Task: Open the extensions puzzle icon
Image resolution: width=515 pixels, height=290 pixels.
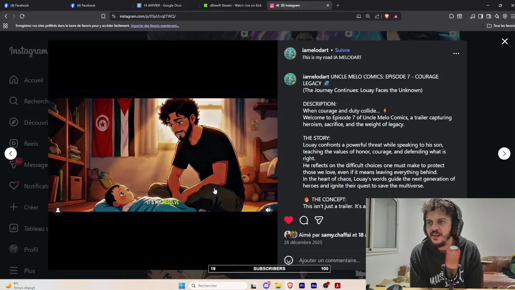Action: click(x=451, y=16)
